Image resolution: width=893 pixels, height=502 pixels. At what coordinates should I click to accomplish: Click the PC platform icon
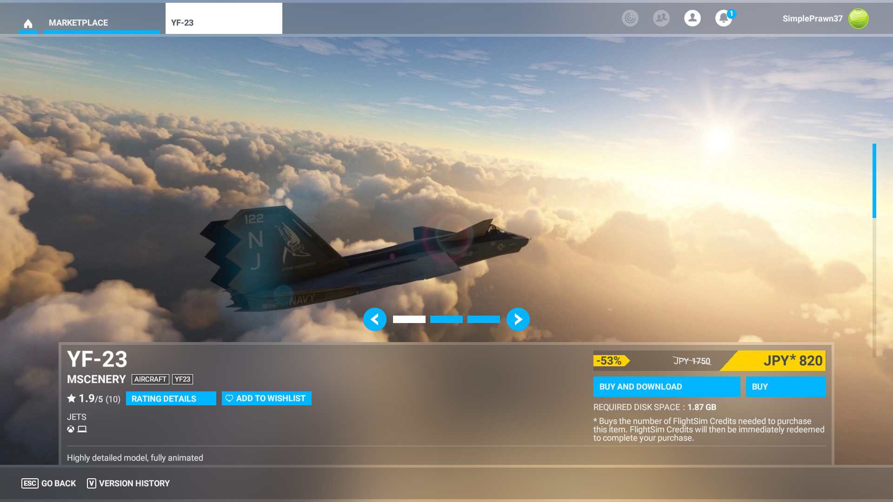[82, 429]
